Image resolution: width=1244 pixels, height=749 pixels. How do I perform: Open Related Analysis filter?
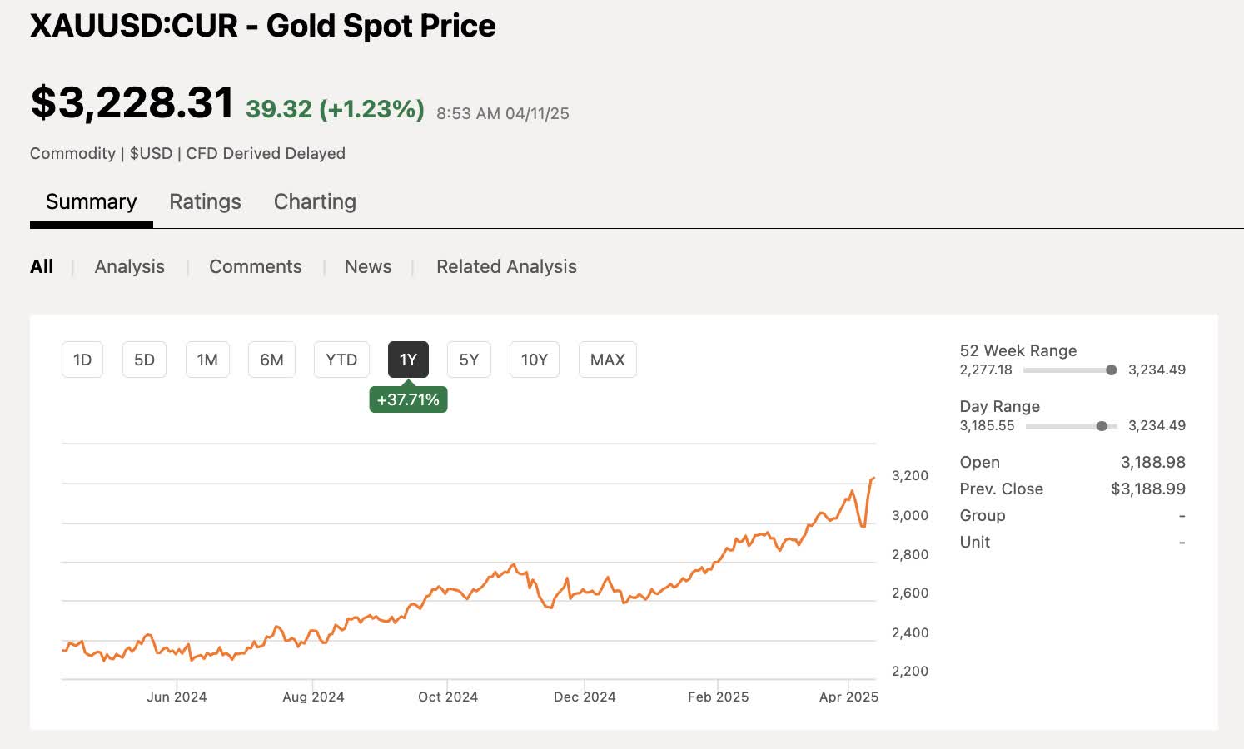coord(506,266)
